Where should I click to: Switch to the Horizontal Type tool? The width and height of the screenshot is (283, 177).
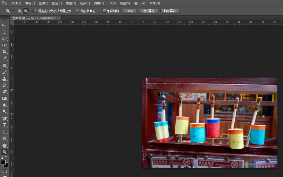pyautogui.click(x=5, y=125)
